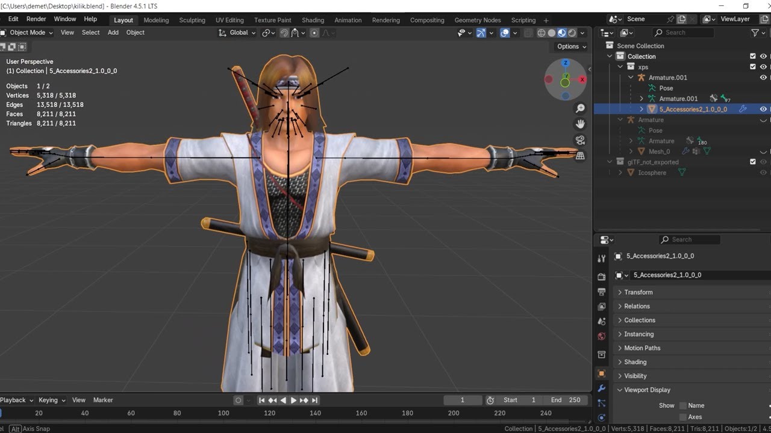The image size is (771, 433).
Task: Toggle proportional editing button in header
Action: 314,33
